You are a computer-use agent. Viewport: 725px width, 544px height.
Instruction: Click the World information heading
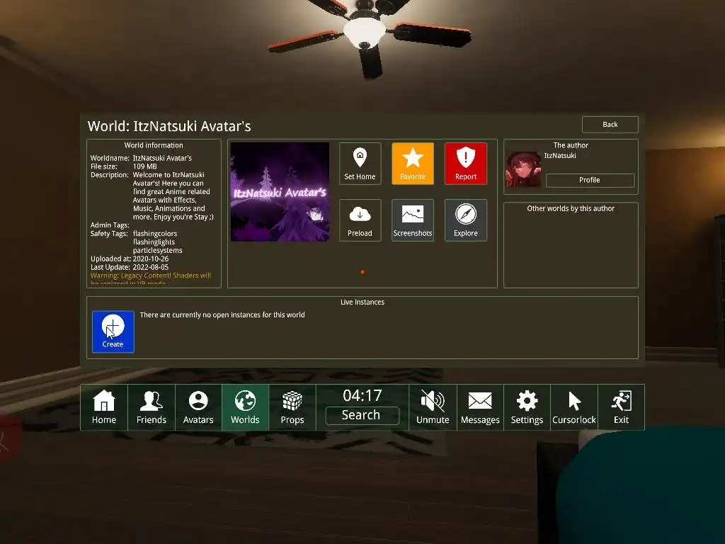(154, 145)
